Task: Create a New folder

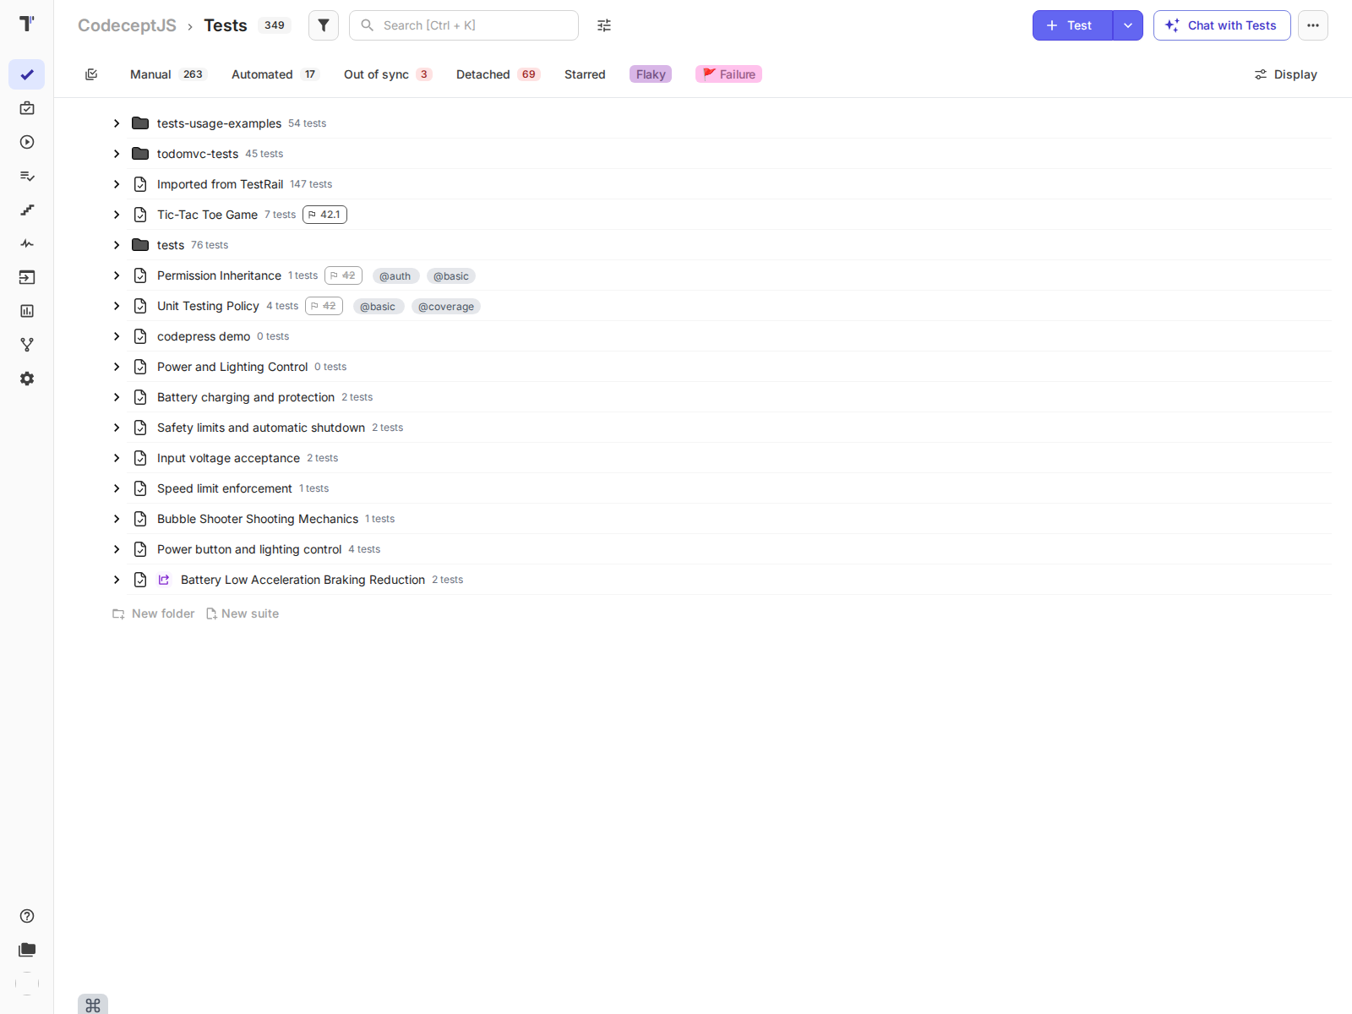Action: click(153, 613)
